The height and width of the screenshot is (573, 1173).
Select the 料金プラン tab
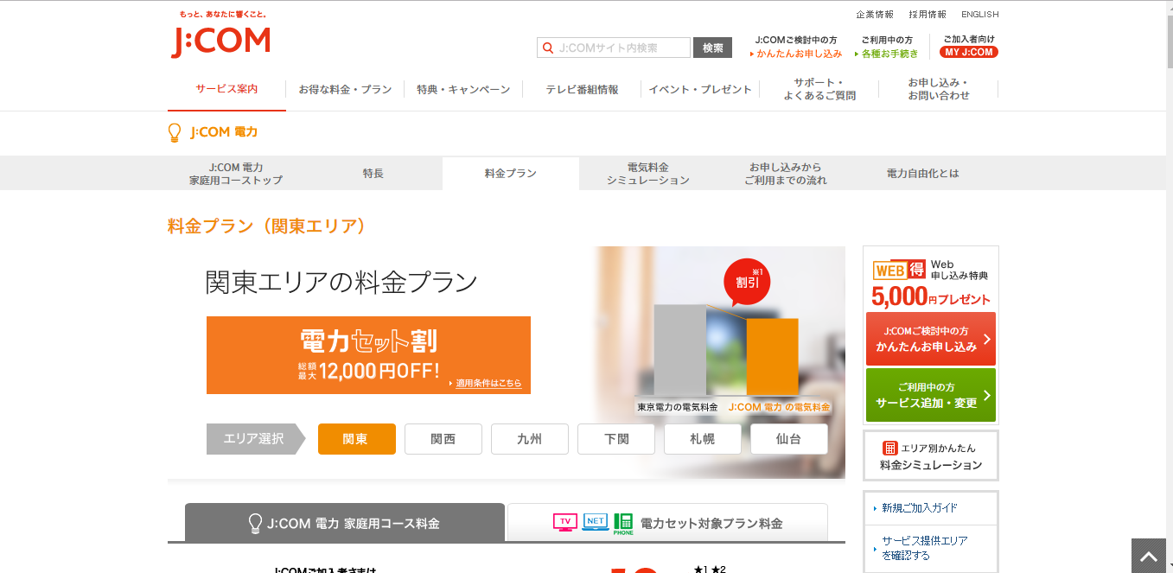coord(511,173)
